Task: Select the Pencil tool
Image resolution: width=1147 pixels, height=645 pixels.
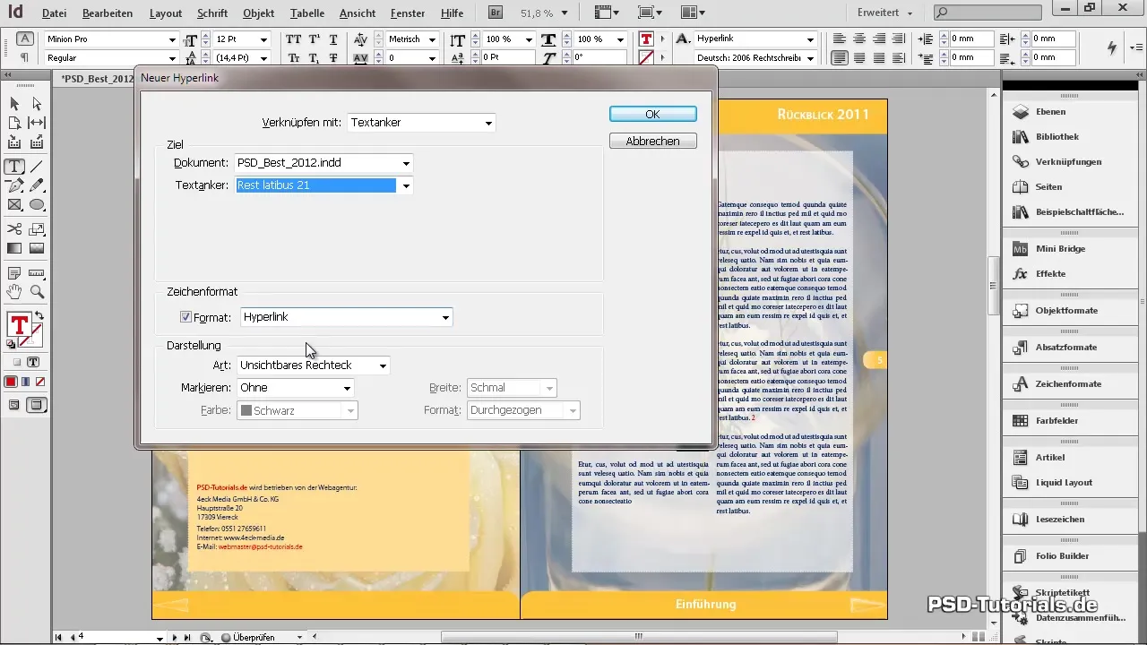Action: click(37, 185)
